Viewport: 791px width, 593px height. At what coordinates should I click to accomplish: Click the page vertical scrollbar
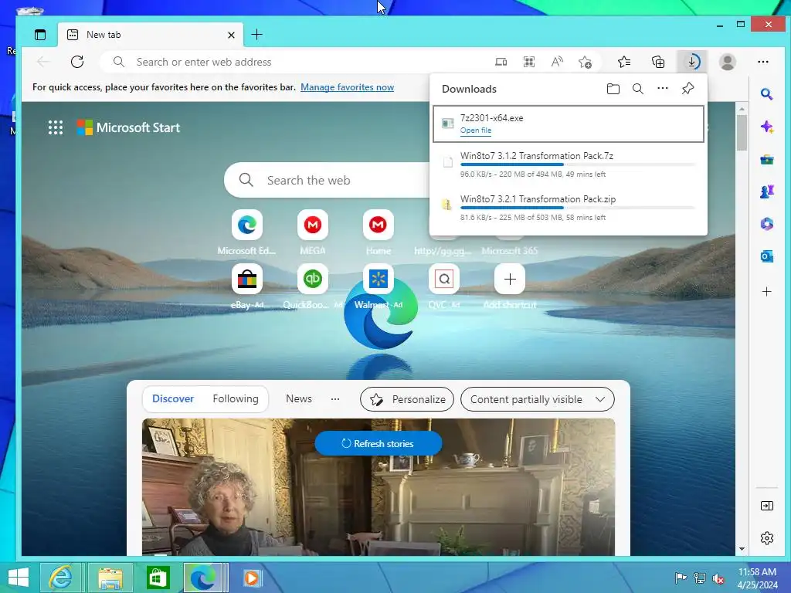[x=742, y=132]
